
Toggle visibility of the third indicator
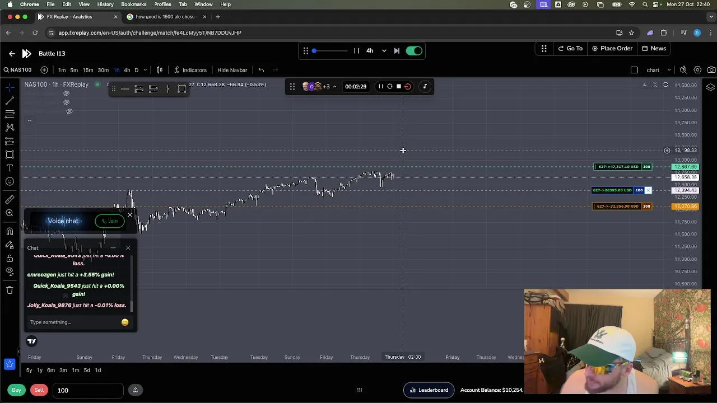pos(69,111)
